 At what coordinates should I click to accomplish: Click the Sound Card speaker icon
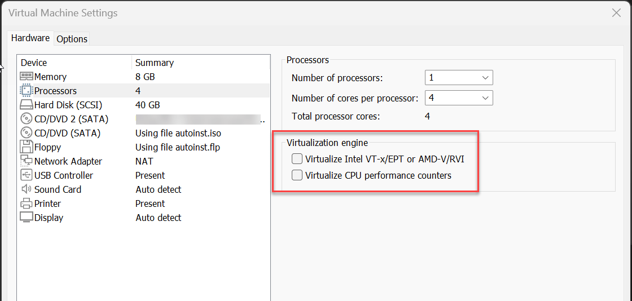coord(26,189)
